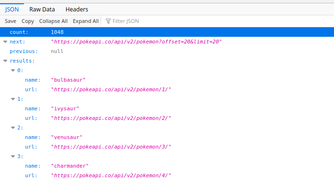Image resolution: width=334 pixels, height=182 pixels.
Task: Click the previous key label
Action: pos(23,51)
